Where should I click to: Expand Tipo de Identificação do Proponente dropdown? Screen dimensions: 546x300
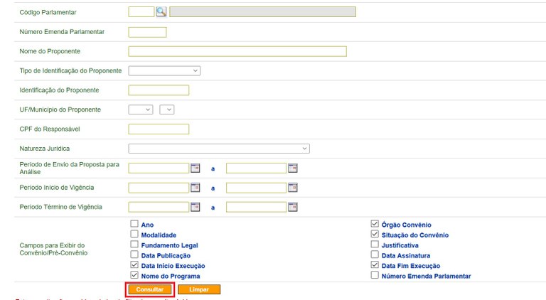coord(164,70)
